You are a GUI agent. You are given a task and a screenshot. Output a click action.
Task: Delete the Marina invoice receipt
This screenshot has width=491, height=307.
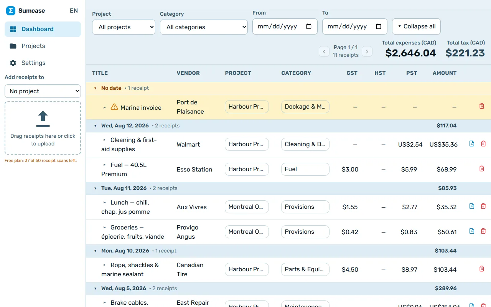pyautogui.click(x=482, y=106)
